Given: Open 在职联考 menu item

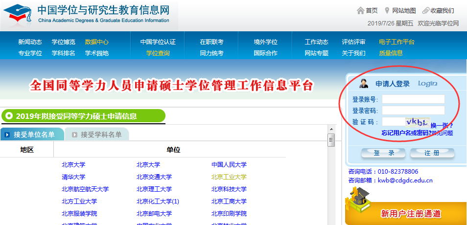Looking at the screenshot, I should [x=212, y=42].
